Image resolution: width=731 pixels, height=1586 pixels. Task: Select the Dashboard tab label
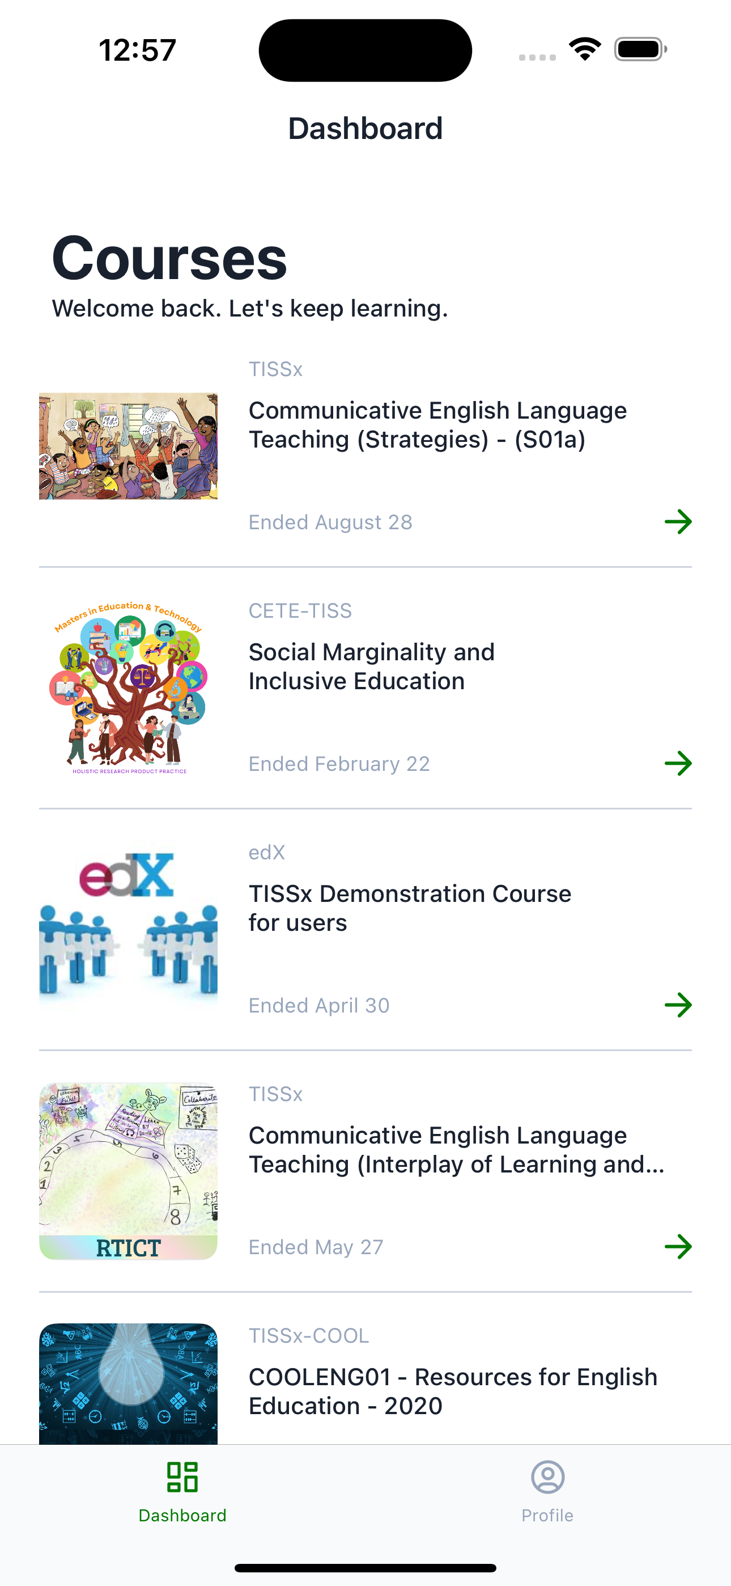coord(182,1515)
